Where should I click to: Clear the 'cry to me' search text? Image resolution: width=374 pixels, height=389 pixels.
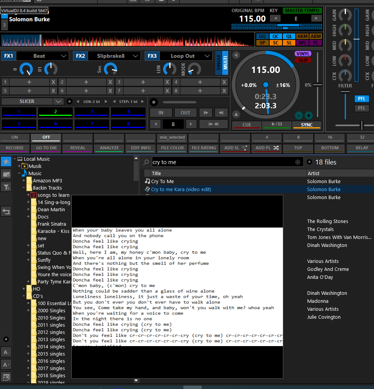[298, 162]
